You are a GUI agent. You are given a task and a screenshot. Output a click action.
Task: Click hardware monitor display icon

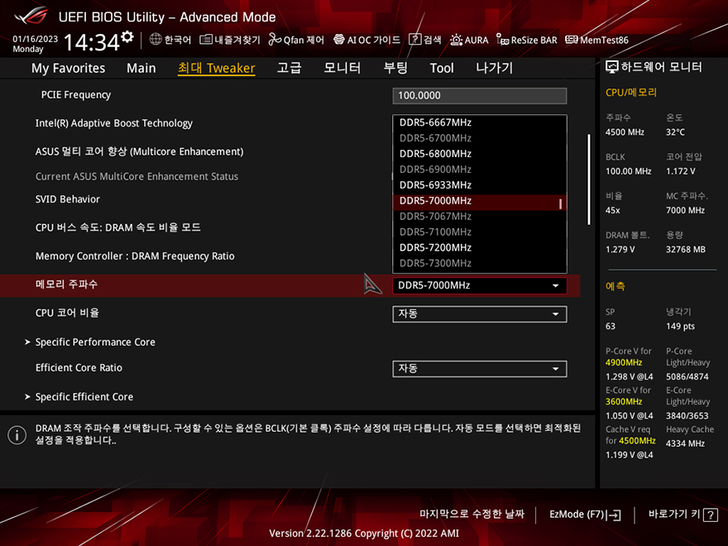click(612, 67)
